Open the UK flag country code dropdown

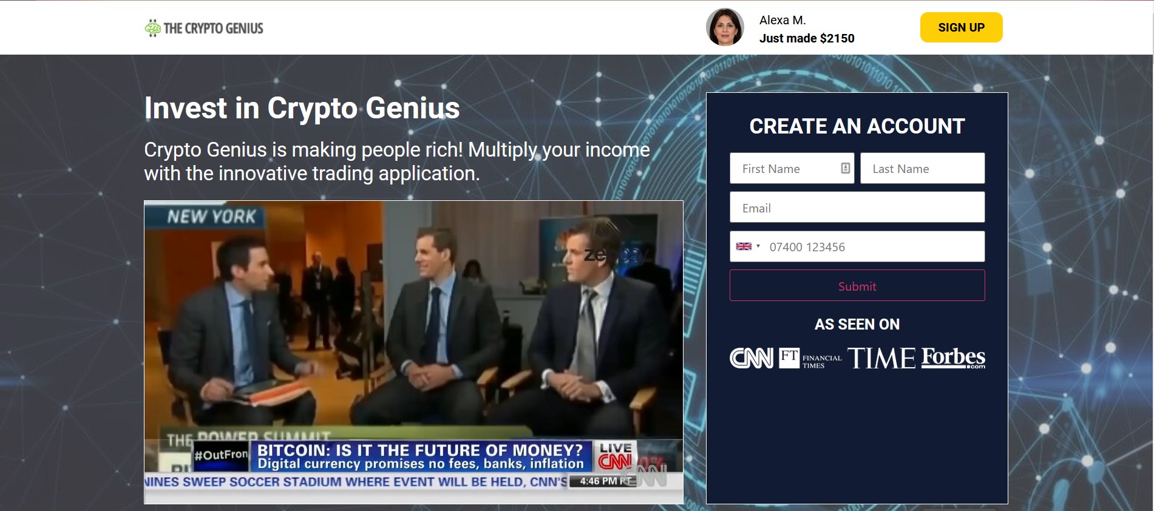pos(748,246)
